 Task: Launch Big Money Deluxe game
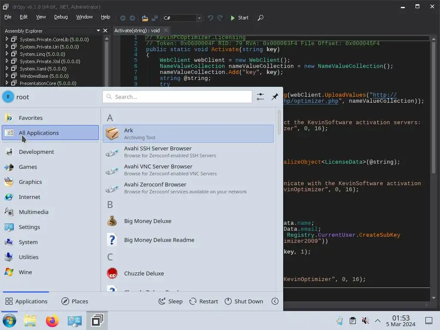(x=188, y=221)
